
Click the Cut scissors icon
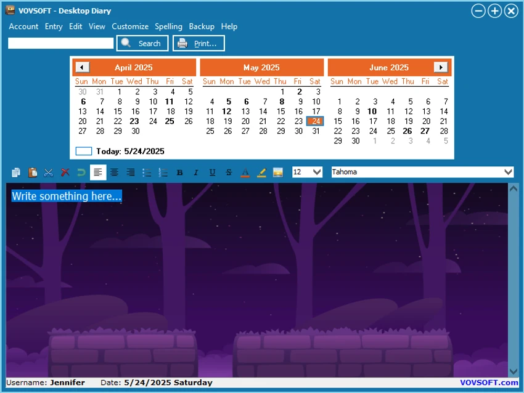coord(49,172)
